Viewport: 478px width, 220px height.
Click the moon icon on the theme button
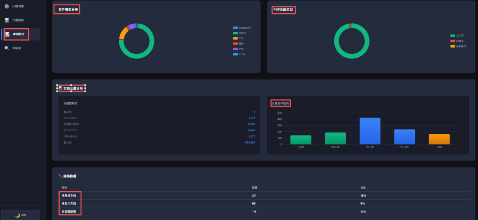(x=18, y=215)
